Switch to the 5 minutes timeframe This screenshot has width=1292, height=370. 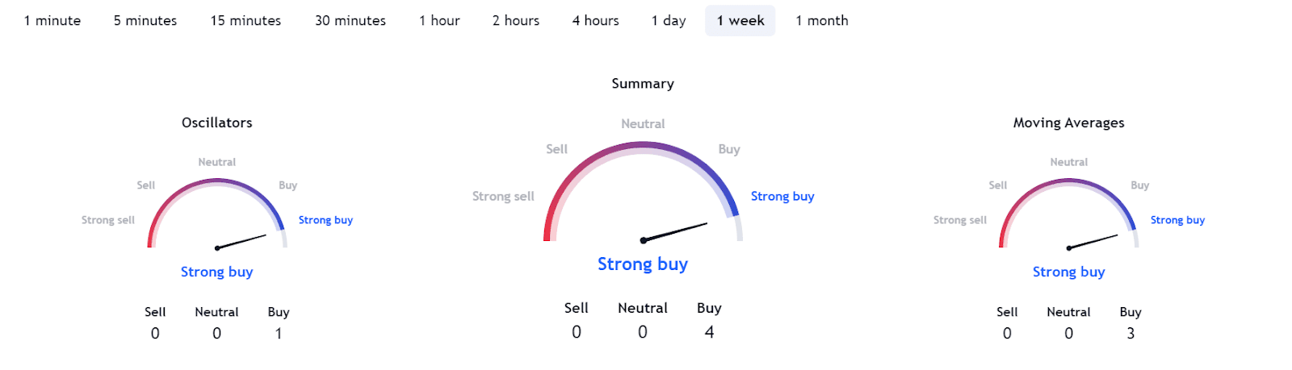pyautogui.click(x=145, y=21)
